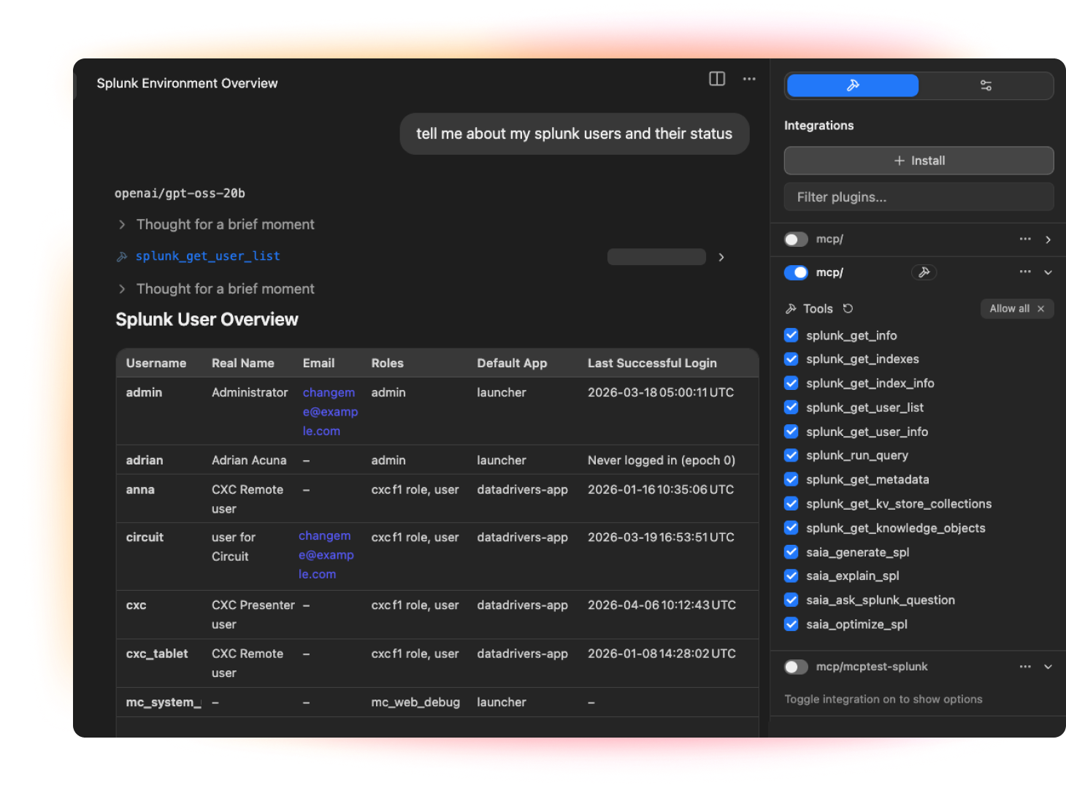Toggle the splunk_get_index_info checkbox
Viewport: 1066px width, 796px height.
(x=791, y=383)
